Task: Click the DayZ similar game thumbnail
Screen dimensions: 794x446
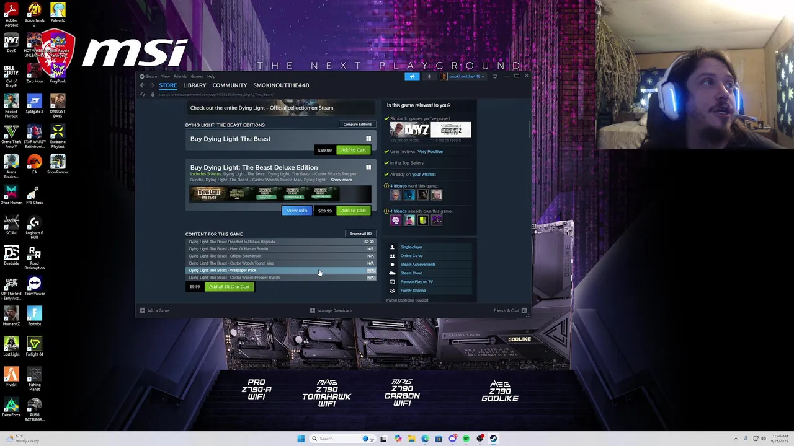Action: (409, 130)
